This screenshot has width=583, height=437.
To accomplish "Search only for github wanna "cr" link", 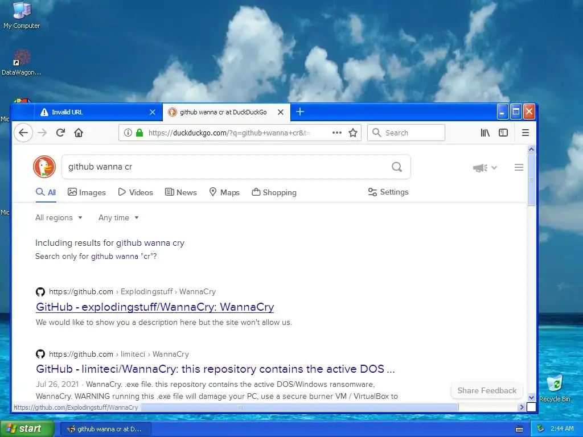I will point(124,256).
